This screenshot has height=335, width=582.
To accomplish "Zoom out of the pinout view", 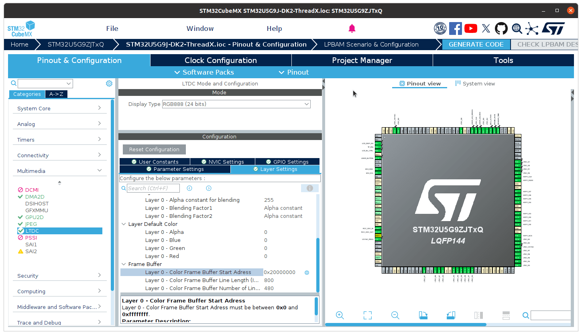I will pos(395,315).
